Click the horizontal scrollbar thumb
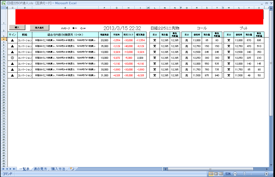Screen dimensions: 275x177 210,169
